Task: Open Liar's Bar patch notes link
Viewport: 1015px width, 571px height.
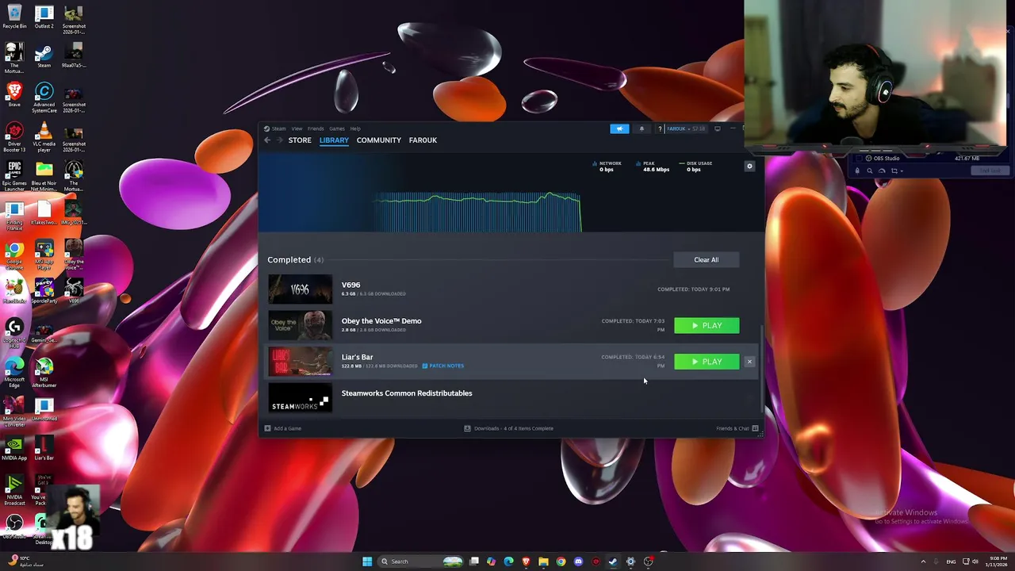Action: (443, 366)
